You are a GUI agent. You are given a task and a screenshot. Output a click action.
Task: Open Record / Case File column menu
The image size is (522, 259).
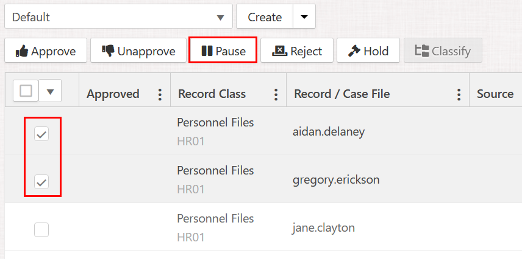459,94
